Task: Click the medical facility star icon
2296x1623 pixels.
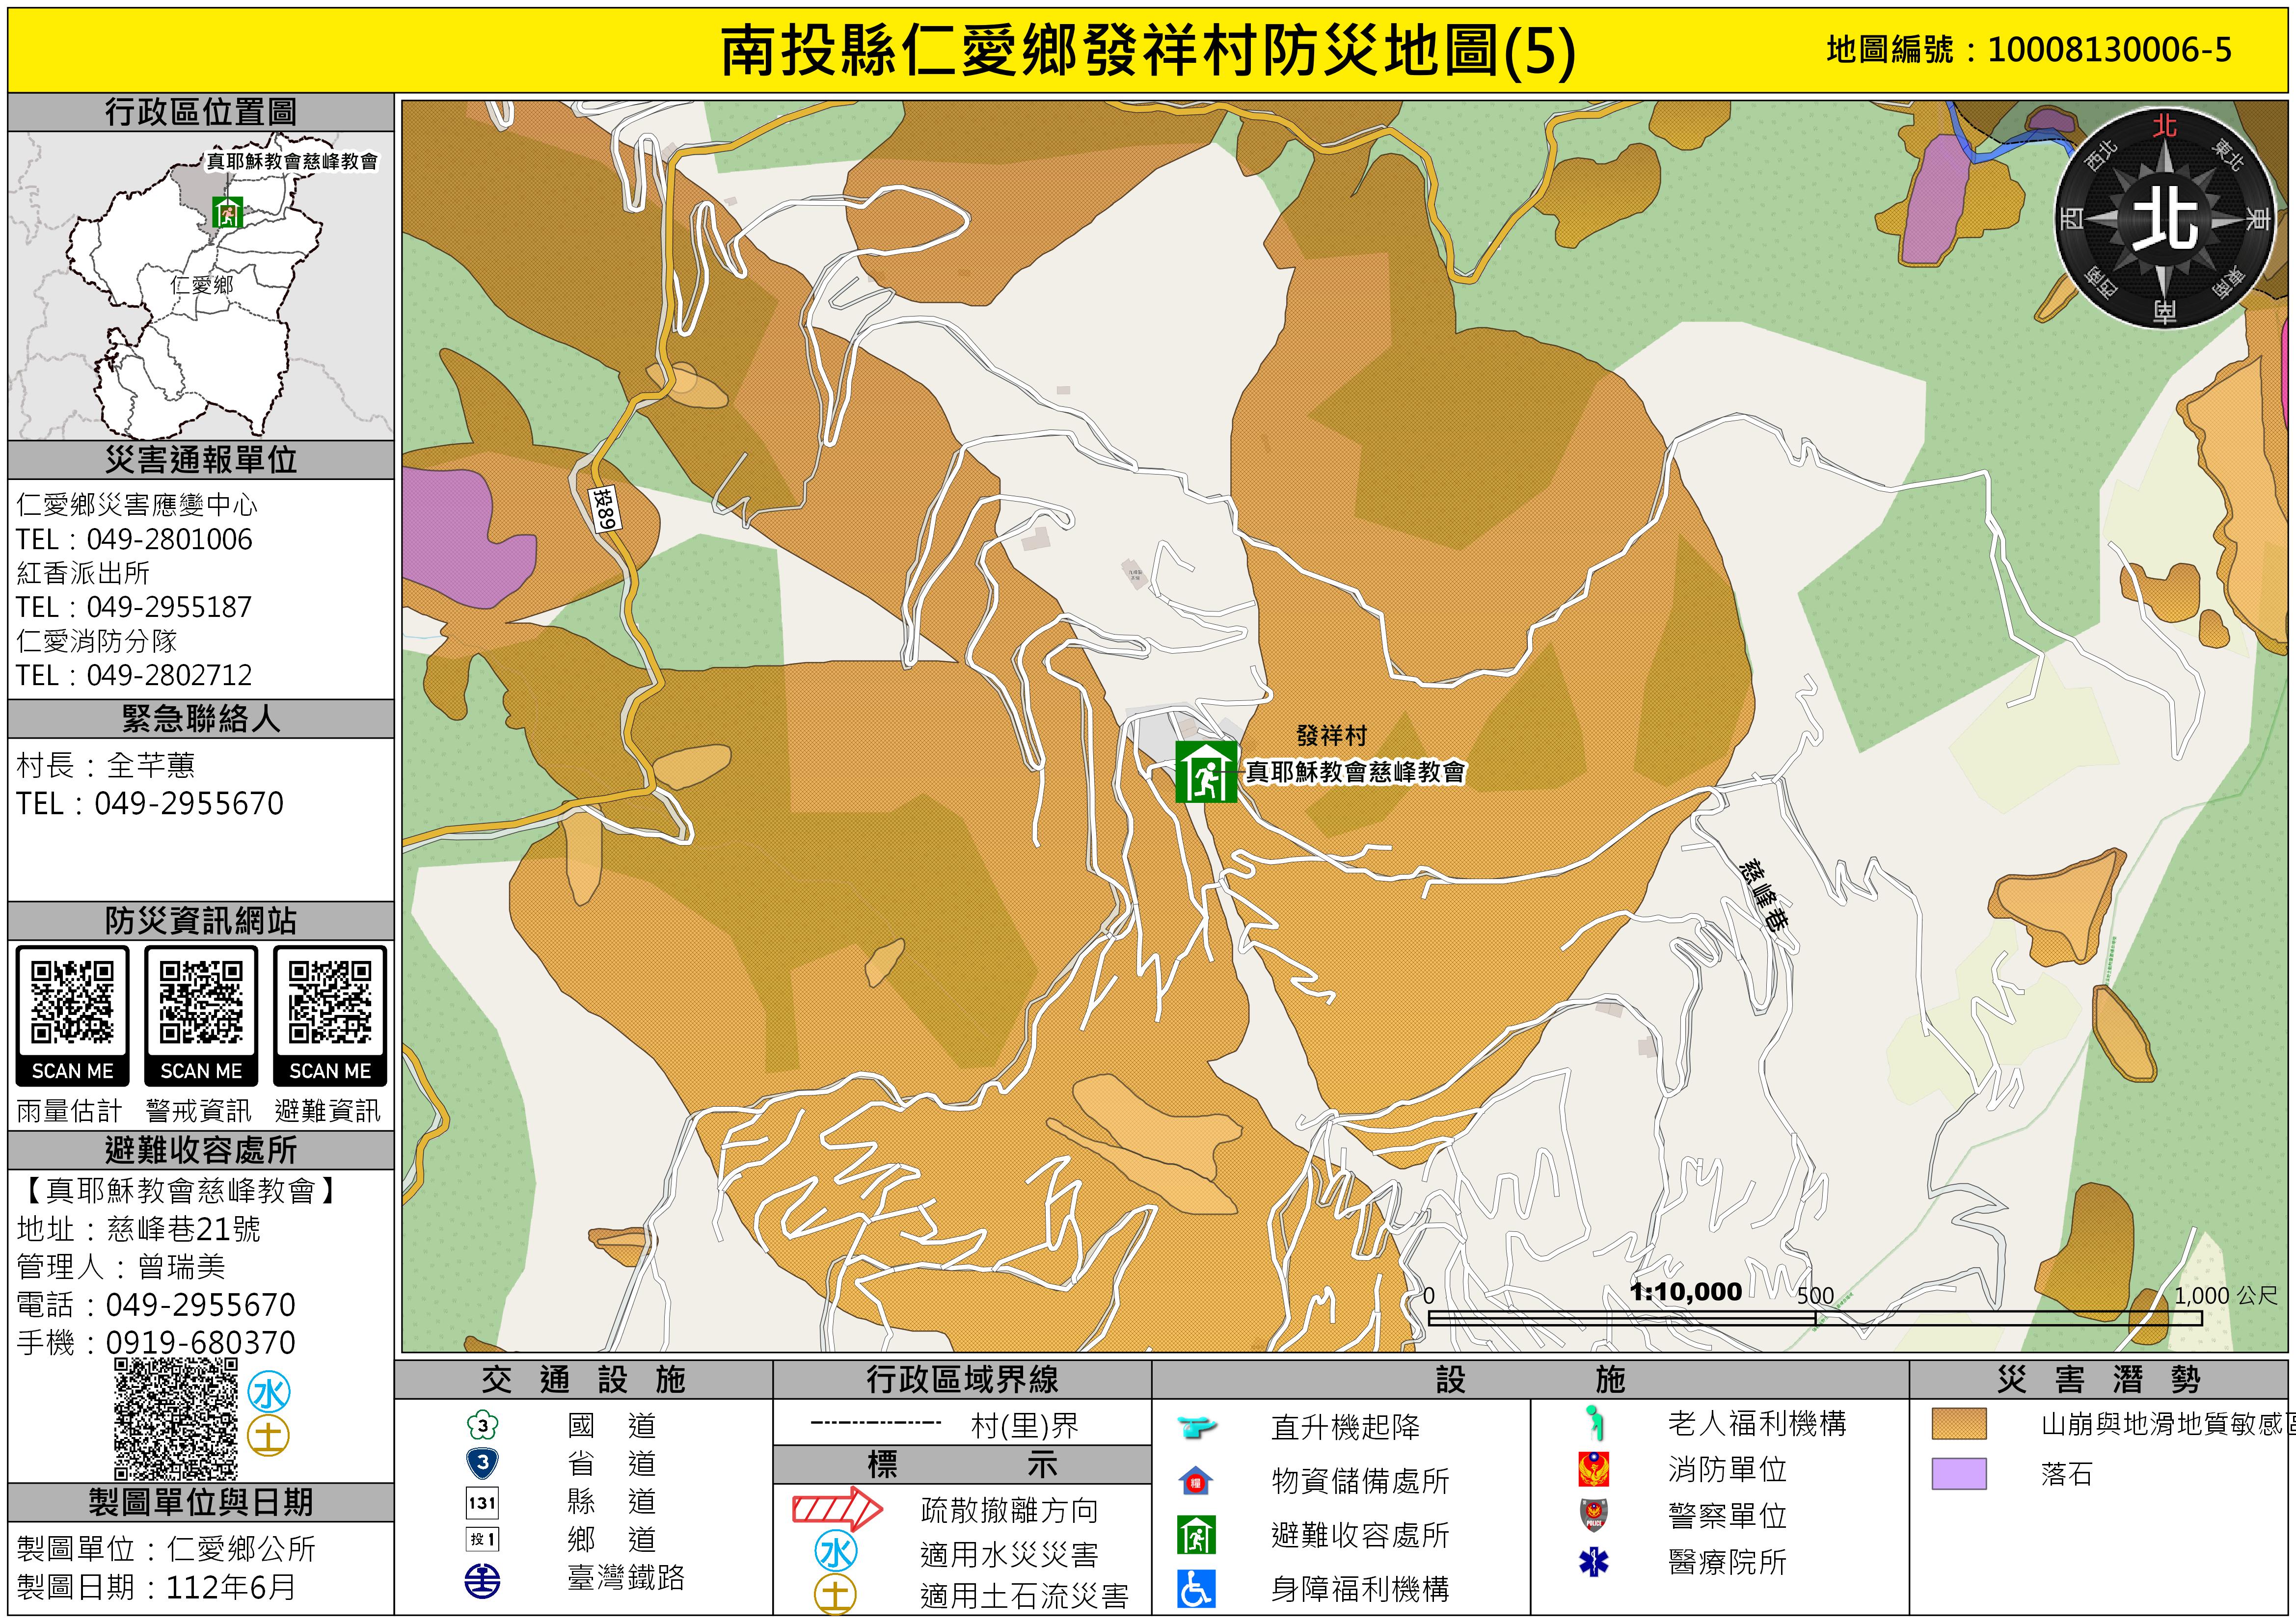Action: (1593, 1561)
